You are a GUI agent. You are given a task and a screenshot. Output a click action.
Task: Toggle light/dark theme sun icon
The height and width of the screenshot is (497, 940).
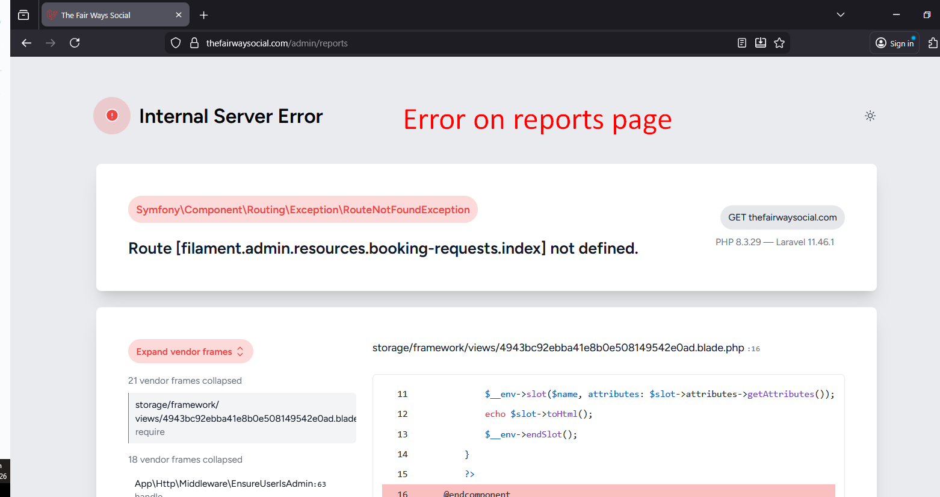(870, 116)
